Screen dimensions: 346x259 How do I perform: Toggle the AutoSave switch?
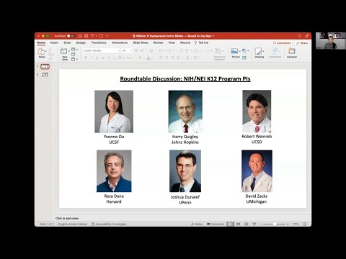[x=71, y=36]
